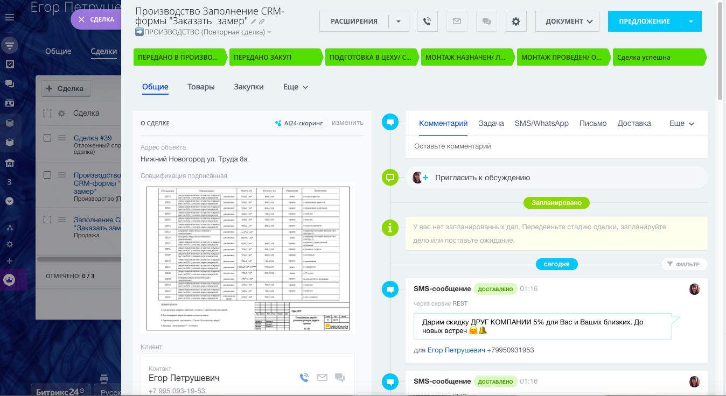Open arrow next to ПРЕДЛОЖЕНИЕ button
This screenshot has height=396, width=726.
pos(692,22)
